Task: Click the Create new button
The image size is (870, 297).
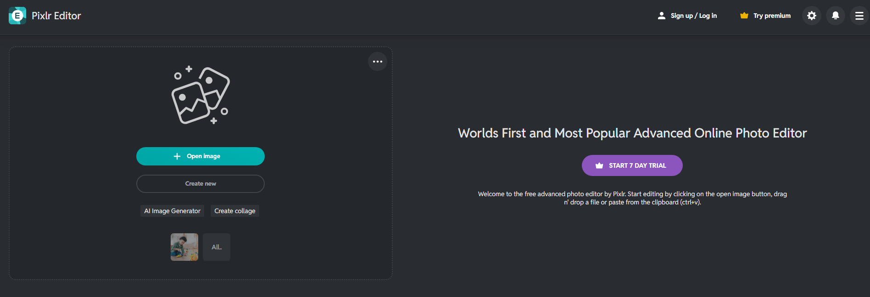Action: tap(201, 184)
